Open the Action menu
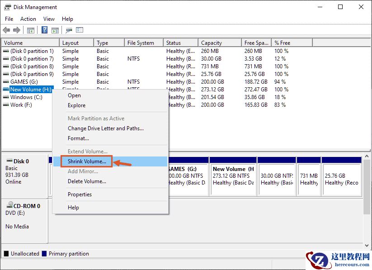372x270 pixels. [28, 19]
